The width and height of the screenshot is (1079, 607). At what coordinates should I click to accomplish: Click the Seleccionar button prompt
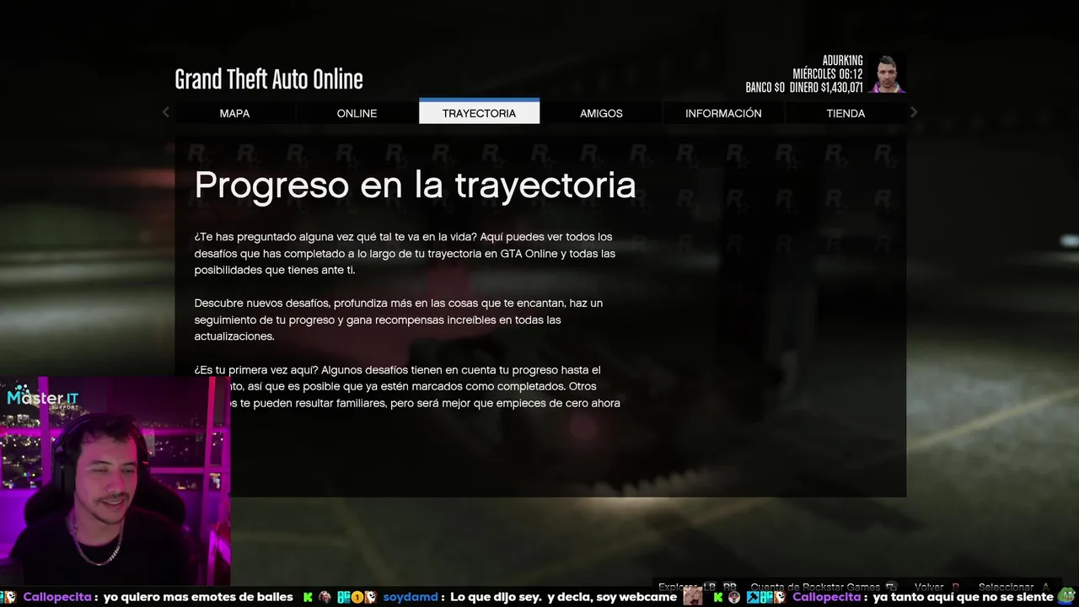pyautogui.click(x=1014, y=588)
